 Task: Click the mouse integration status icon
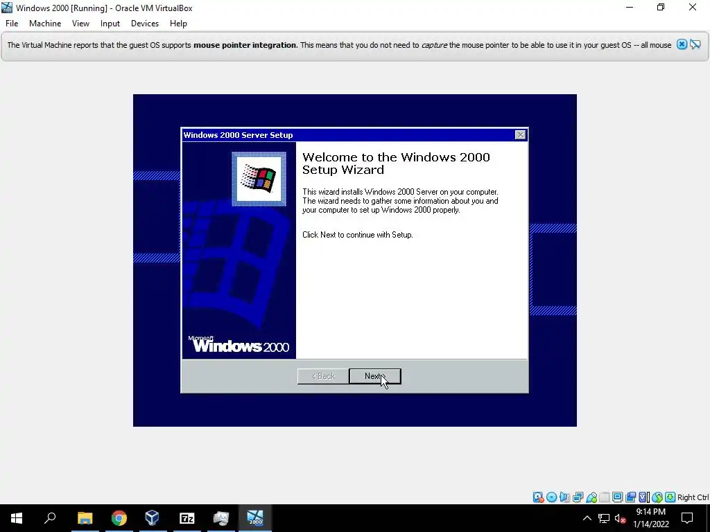click(657, 497)
